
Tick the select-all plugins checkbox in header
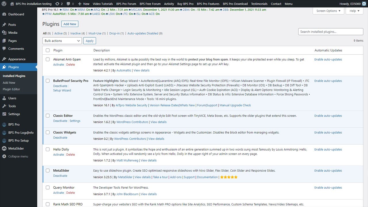[x=48, y=50]
